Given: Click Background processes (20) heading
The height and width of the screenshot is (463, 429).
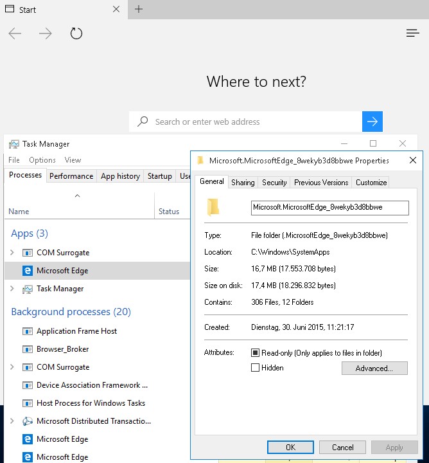Looking at the screenshot, I should (x=71, y=311).
